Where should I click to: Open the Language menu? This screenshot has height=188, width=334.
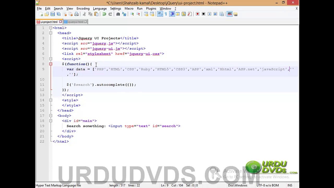pos(100,9)
